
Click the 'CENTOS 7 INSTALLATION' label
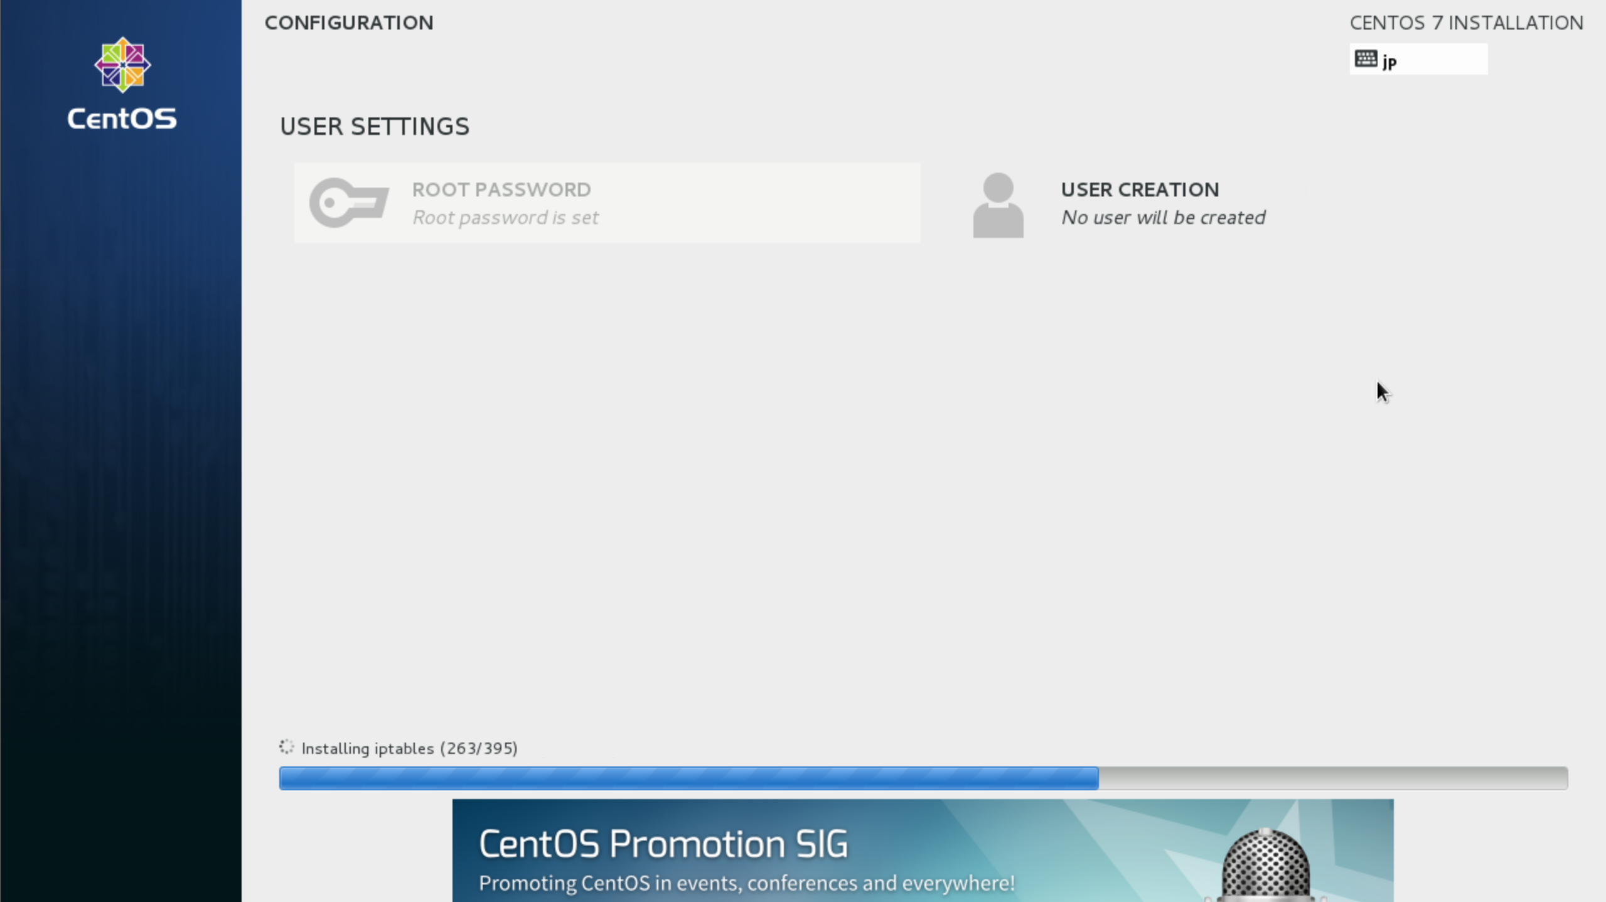pyautogui.click(x=1466, y=23)
